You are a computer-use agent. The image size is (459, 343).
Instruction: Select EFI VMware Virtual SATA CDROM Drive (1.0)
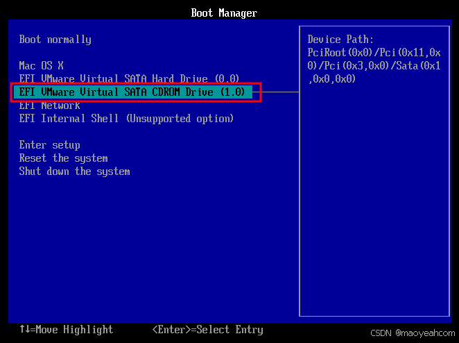click(x=132, y=92)
